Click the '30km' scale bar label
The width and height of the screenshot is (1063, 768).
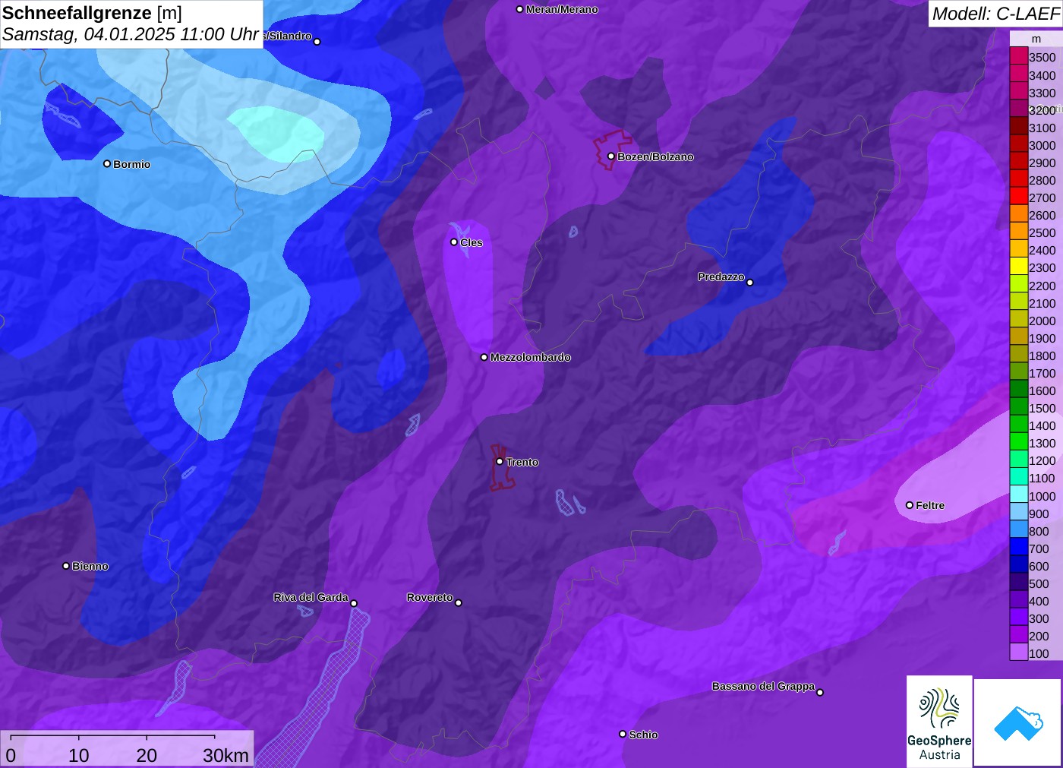tap(226, 755)
